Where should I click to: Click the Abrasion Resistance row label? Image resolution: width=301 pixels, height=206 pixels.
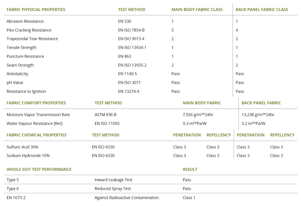click(25, 21)
